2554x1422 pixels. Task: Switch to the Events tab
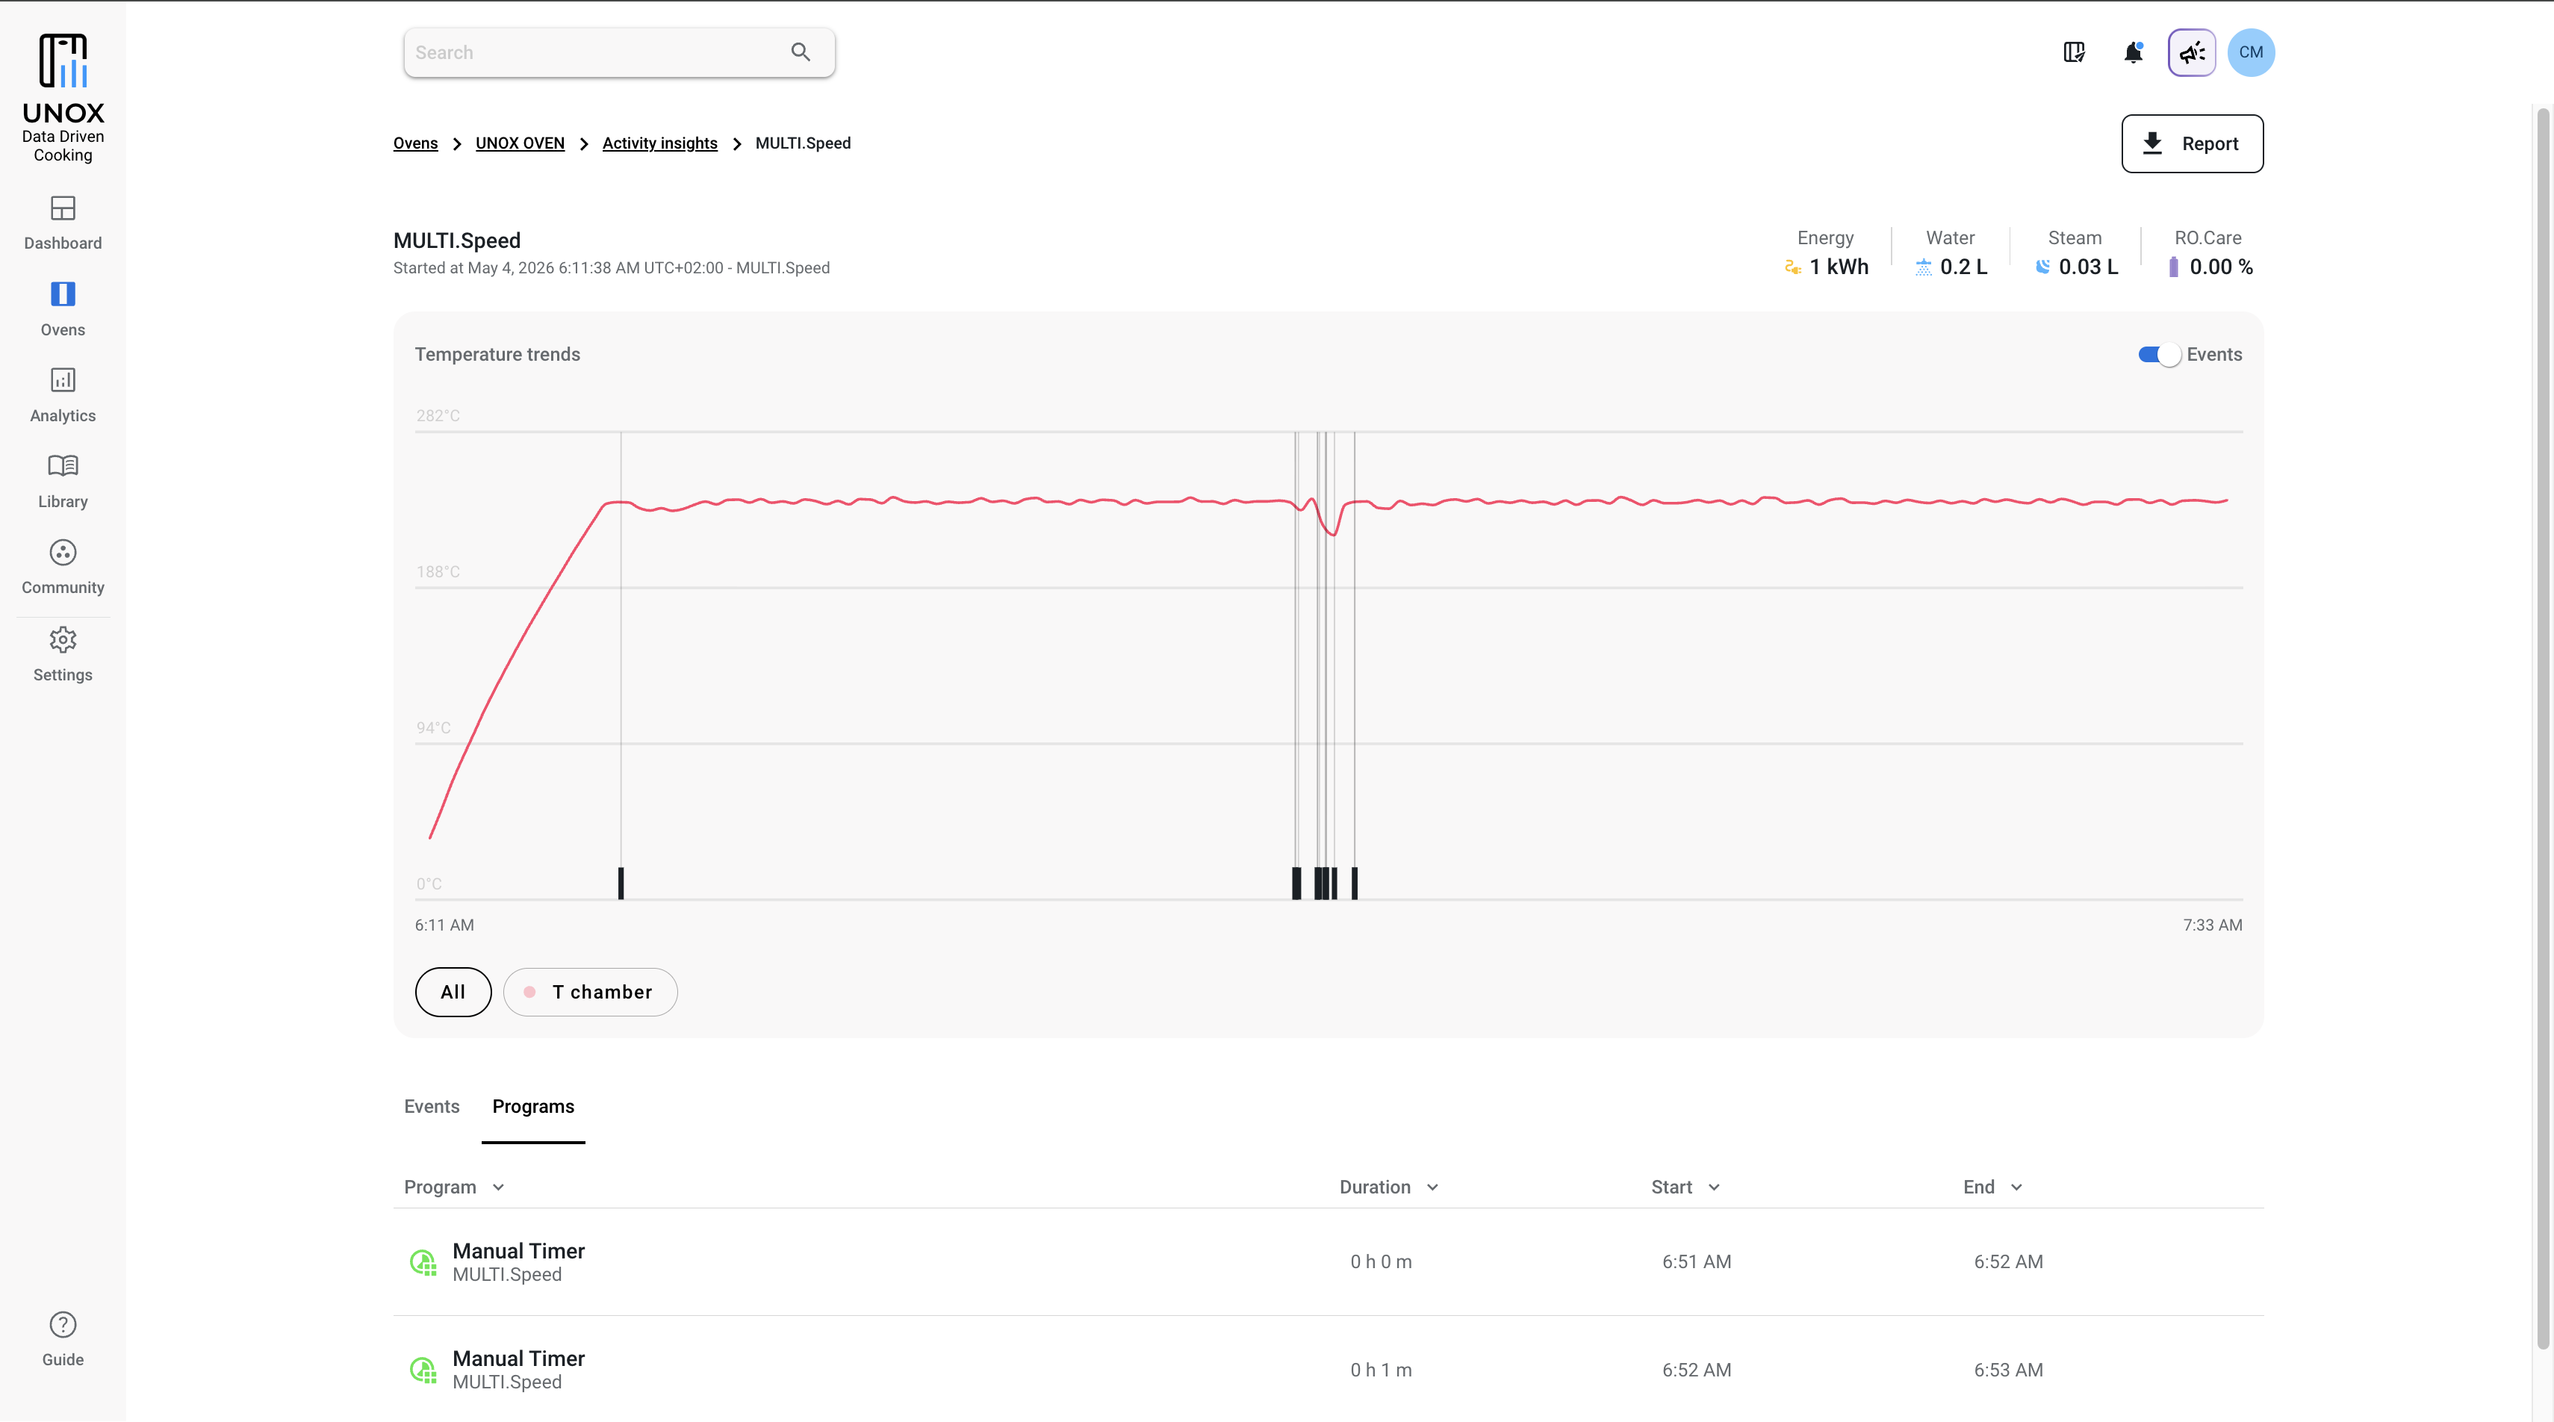tap(432, 1107)
